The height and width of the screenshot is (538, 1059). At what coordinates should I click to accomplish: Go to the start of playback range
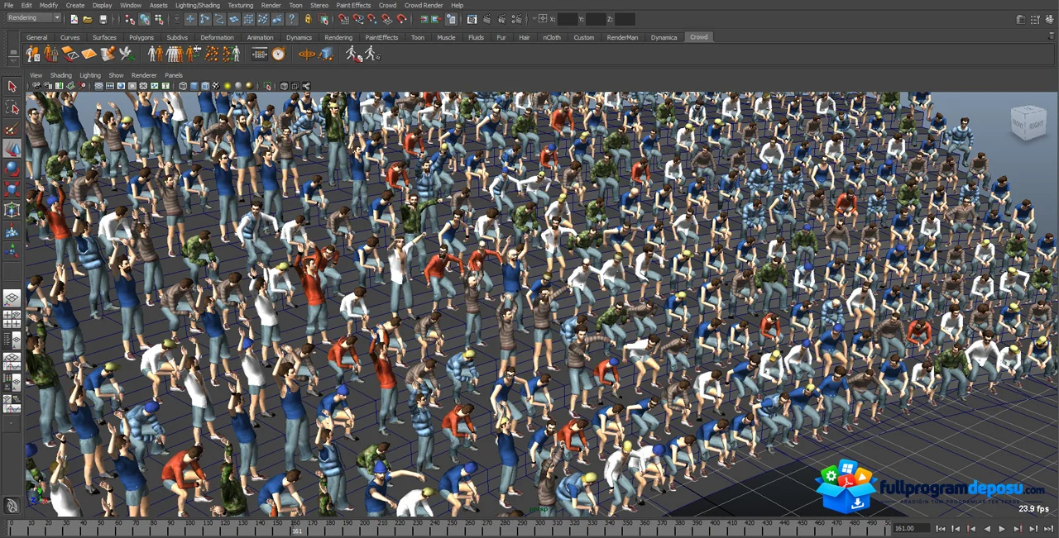(x=940, y=528)
